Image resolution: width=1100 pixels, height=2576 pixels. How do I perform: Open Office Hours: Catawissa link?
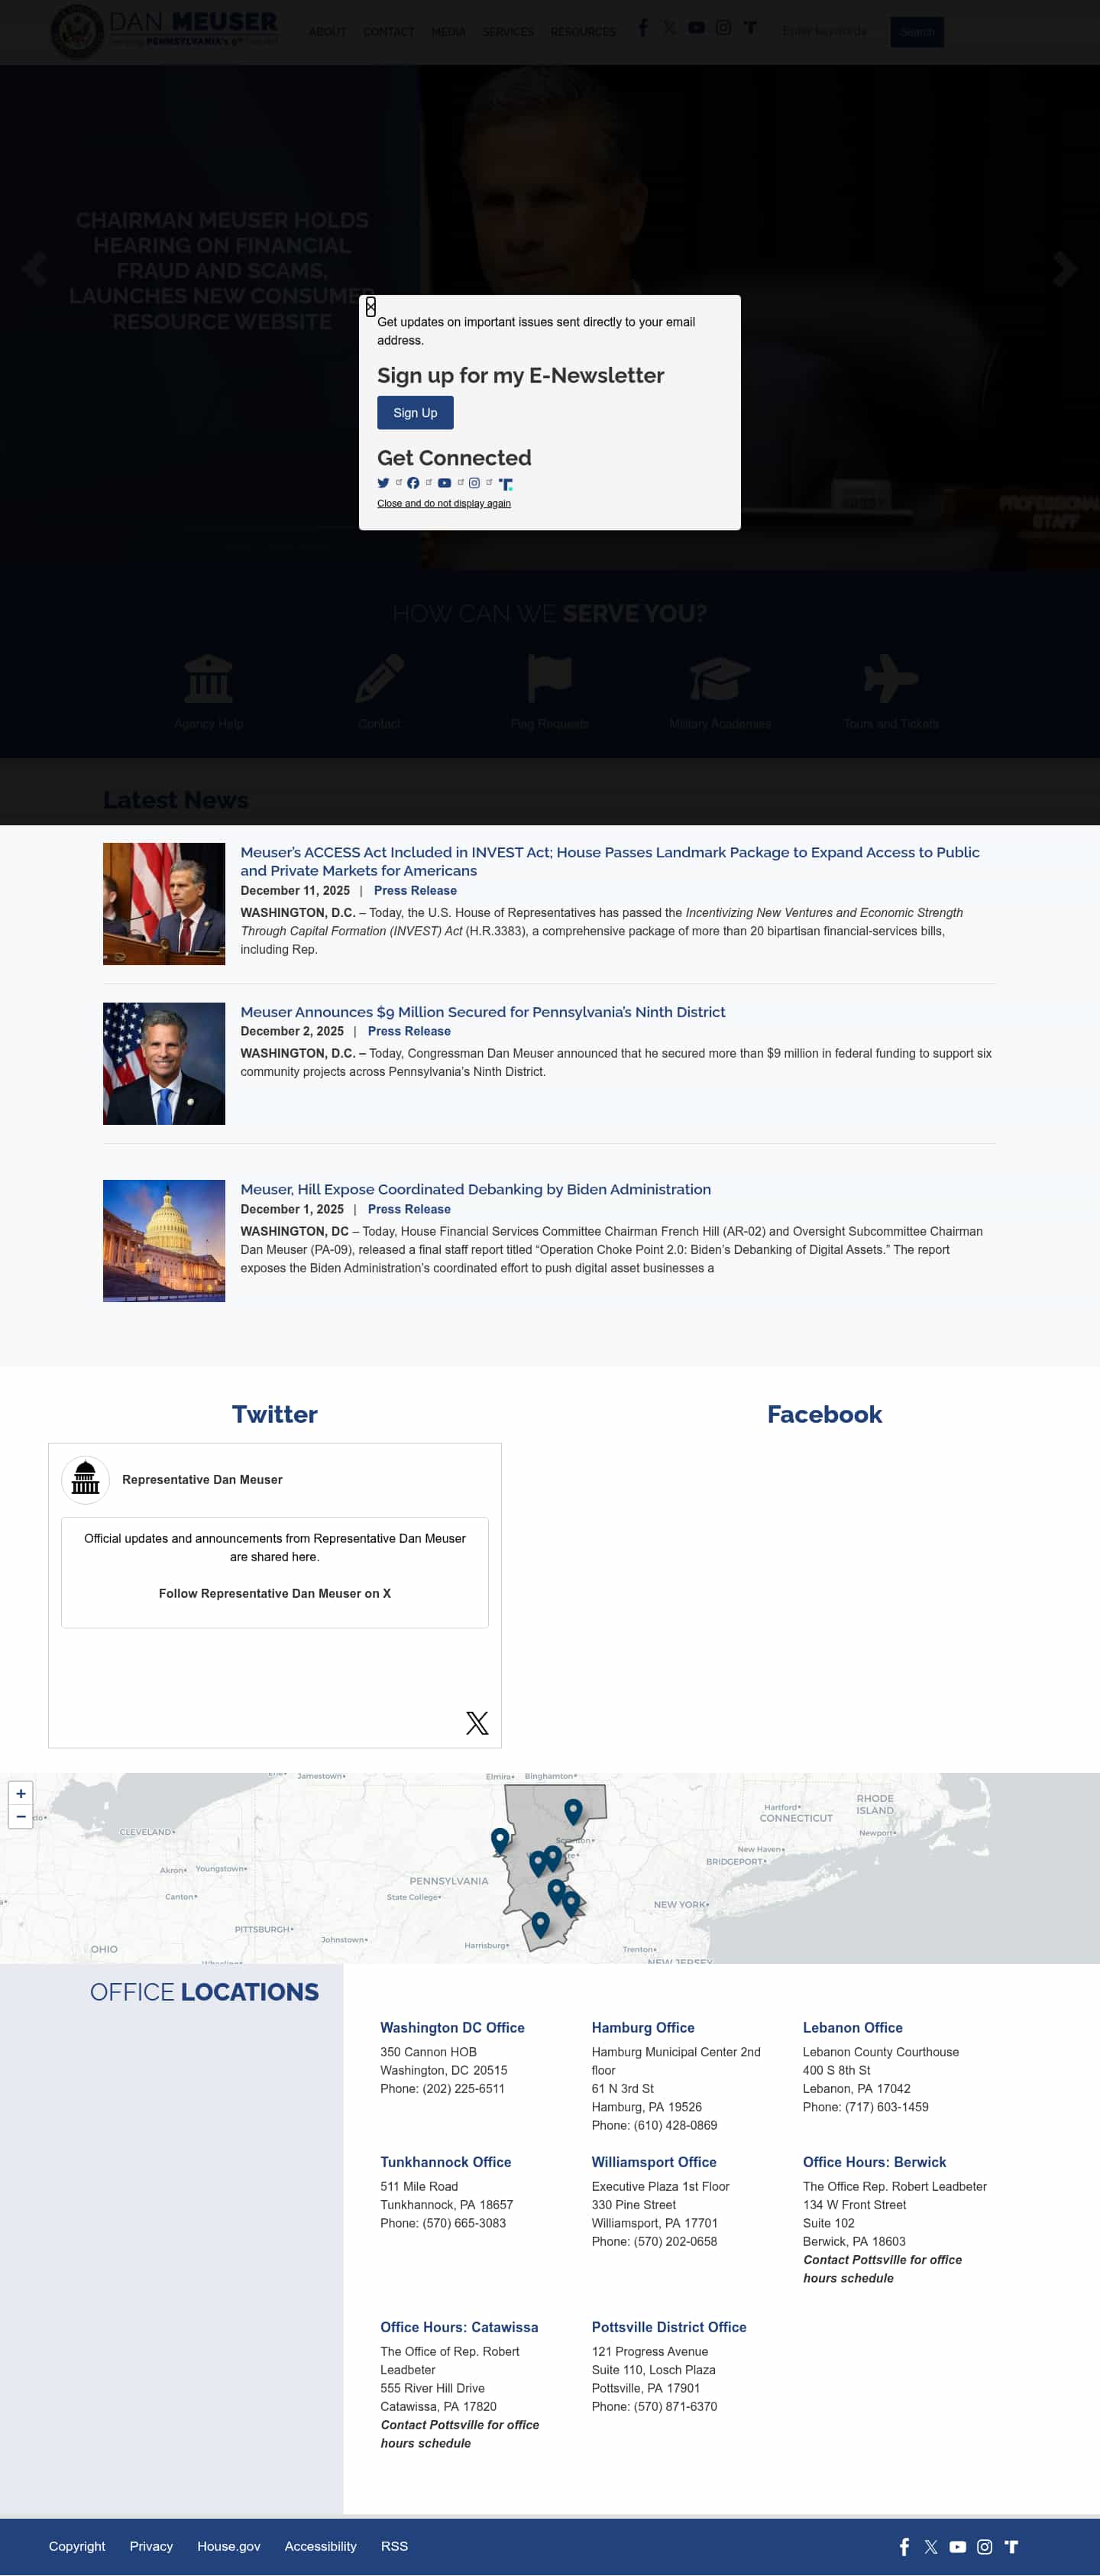coord(459,2327)
